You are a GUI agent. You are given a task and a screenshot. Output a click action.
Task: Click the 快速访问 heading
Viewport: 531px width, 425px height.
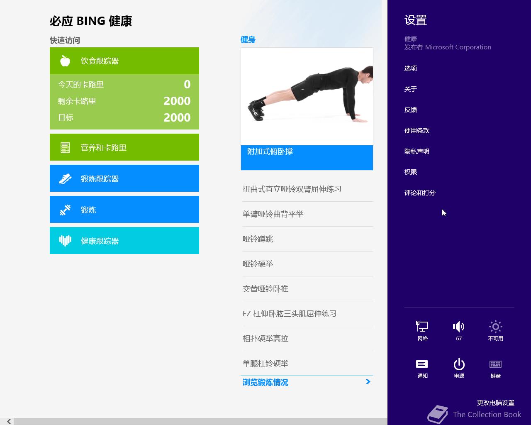pos(65,40)
